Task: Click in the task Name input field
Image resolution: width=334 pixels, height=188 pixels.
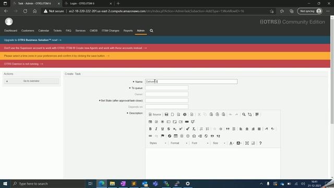Action: pyautogui.click(x=192, y=81)
